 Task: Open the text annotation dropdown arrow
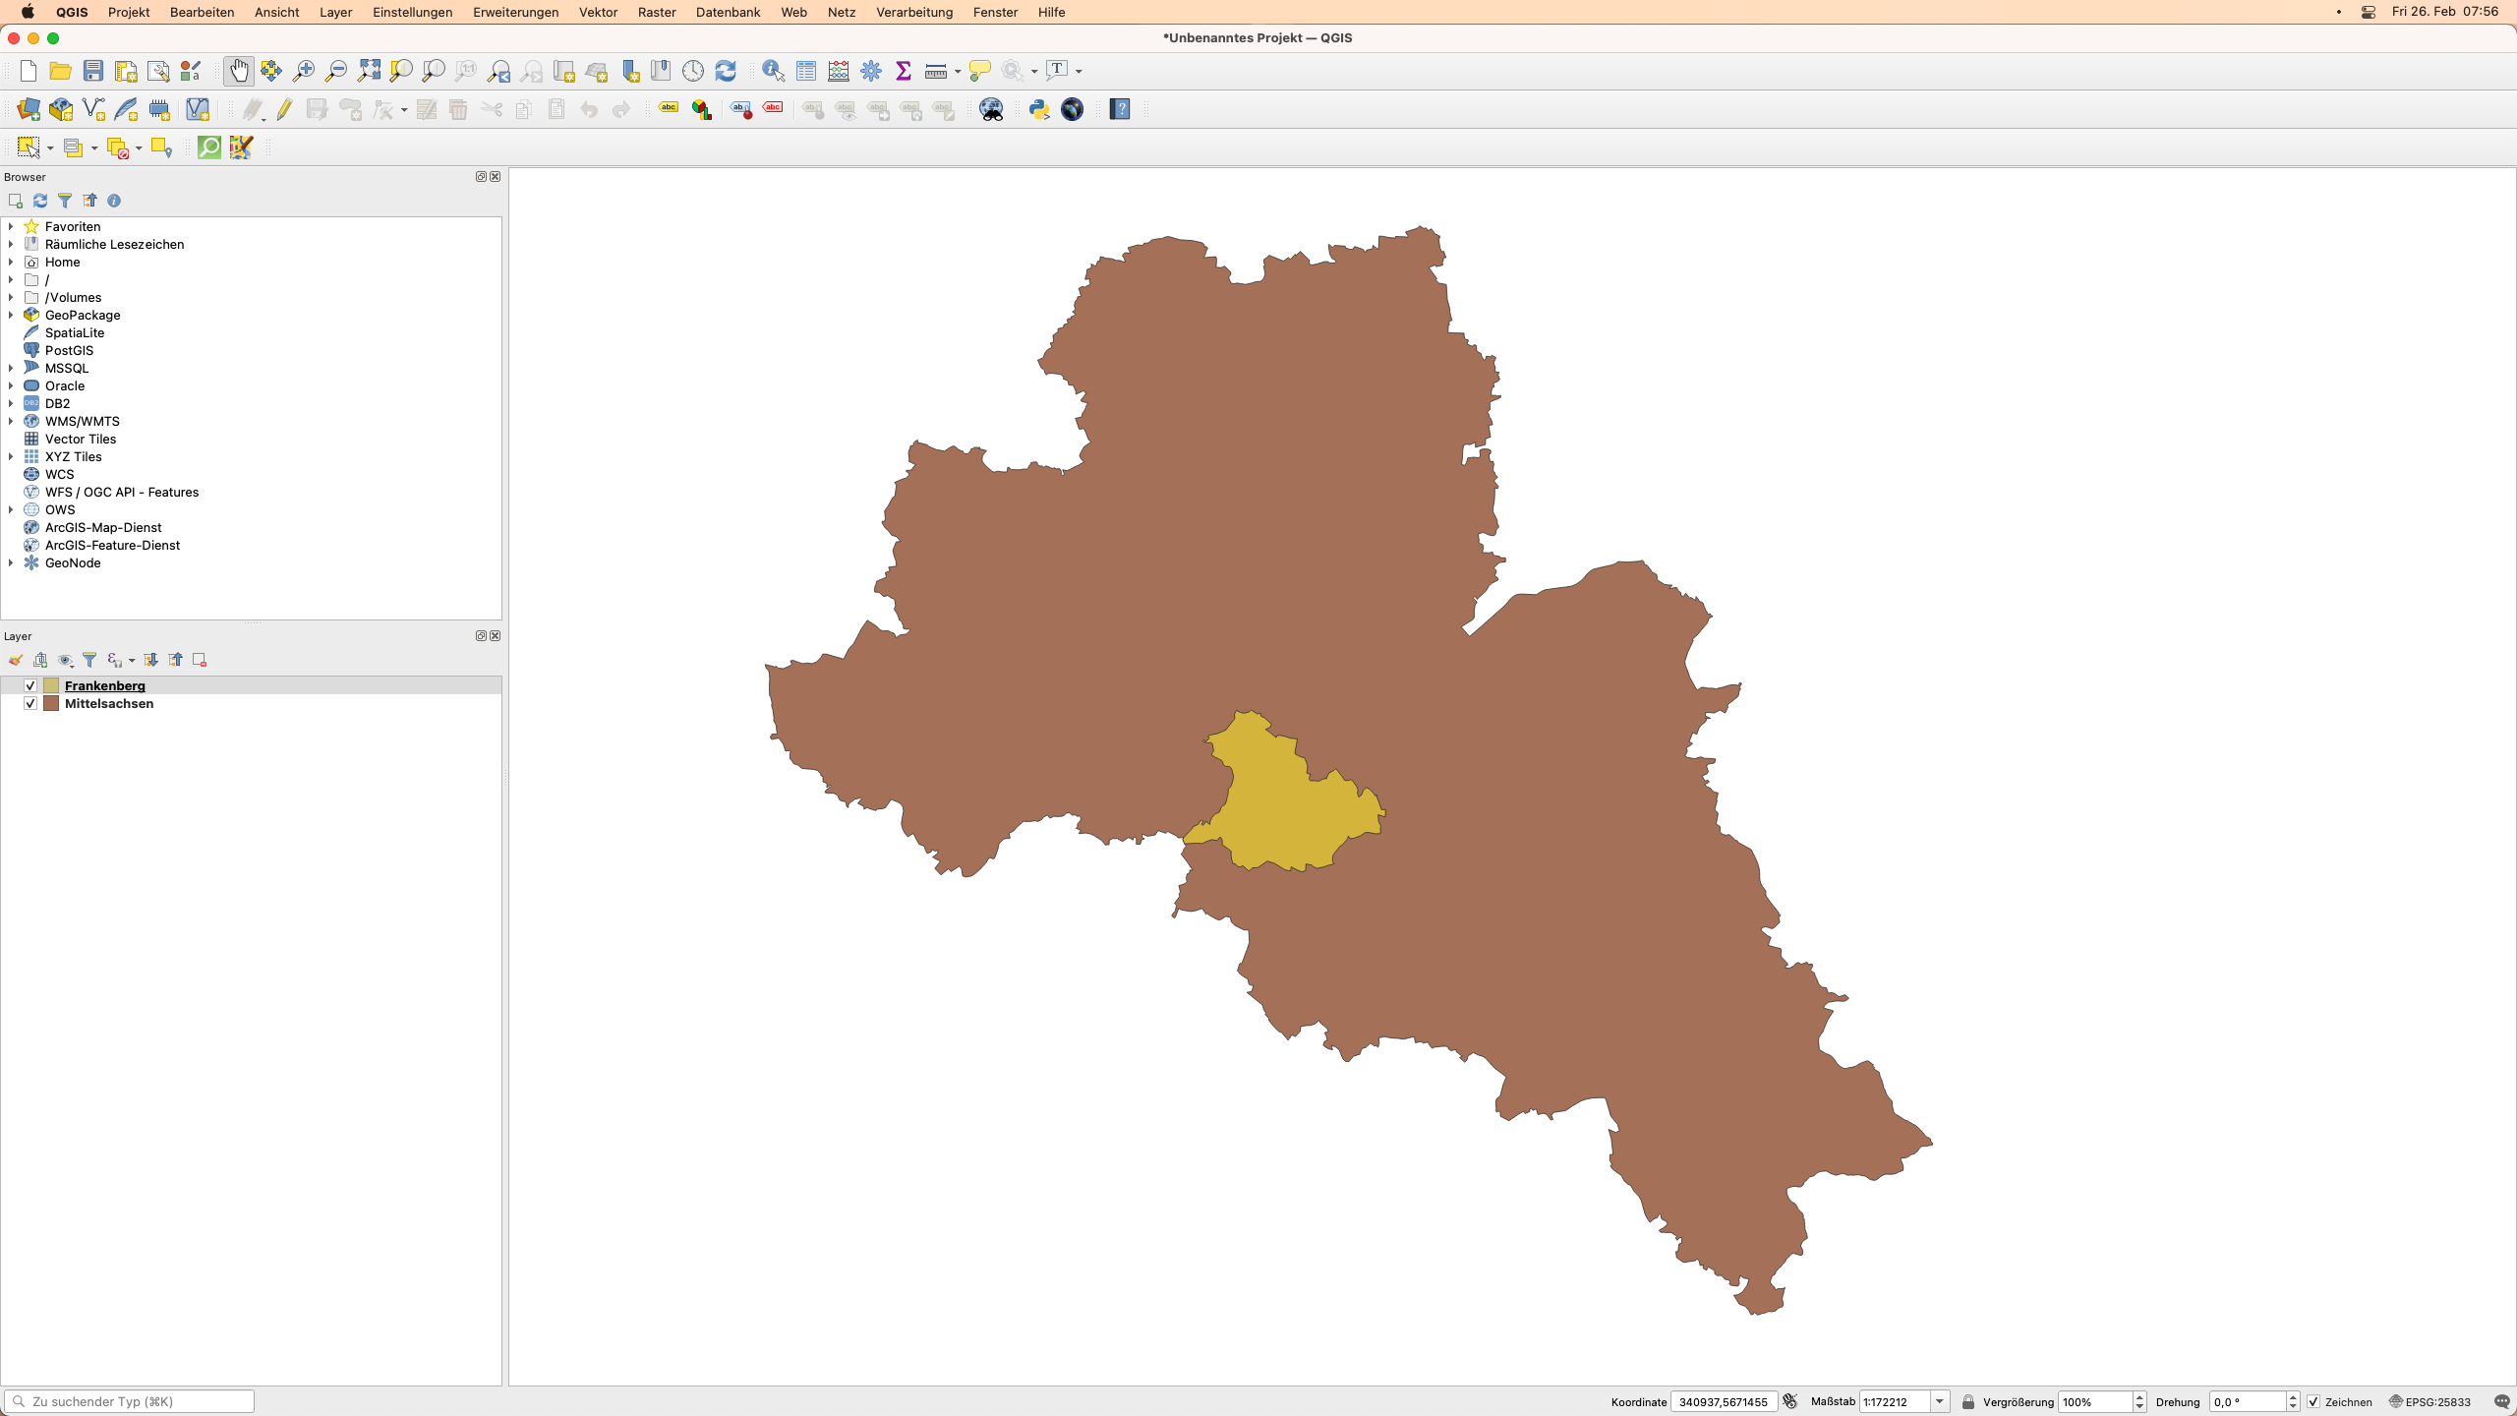1079,71
